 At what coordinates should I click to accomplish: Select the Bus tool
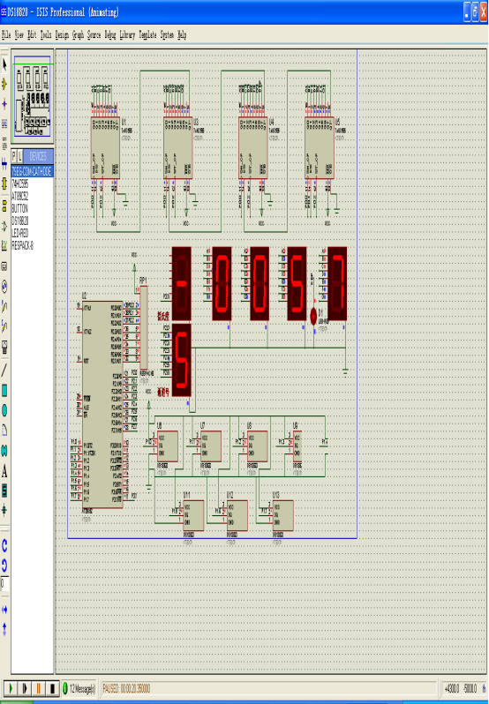4,164
